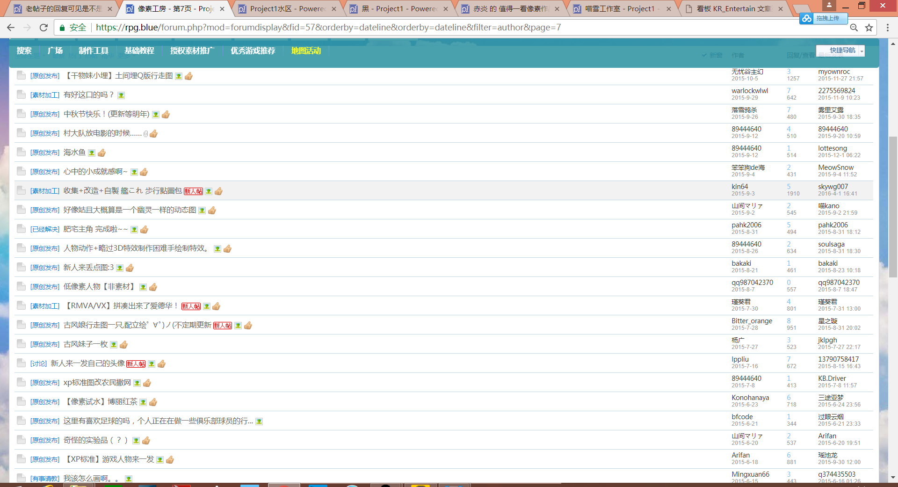The image size is (898, 487).
Task: Switch to the 看板 KR_Entertain 文章 tab
Action: (734, 9)
